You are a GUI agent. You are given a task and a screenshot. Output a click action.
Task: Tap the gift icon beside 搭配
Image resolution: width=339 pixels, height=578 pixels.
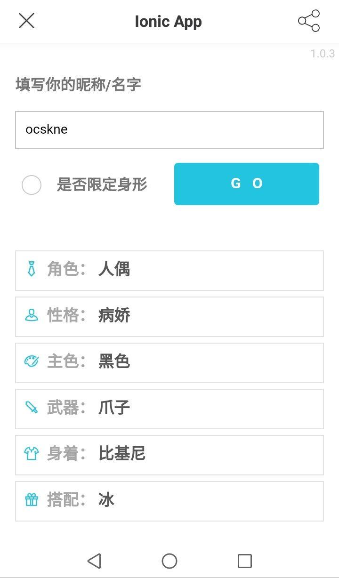click(x=32, y=500)
